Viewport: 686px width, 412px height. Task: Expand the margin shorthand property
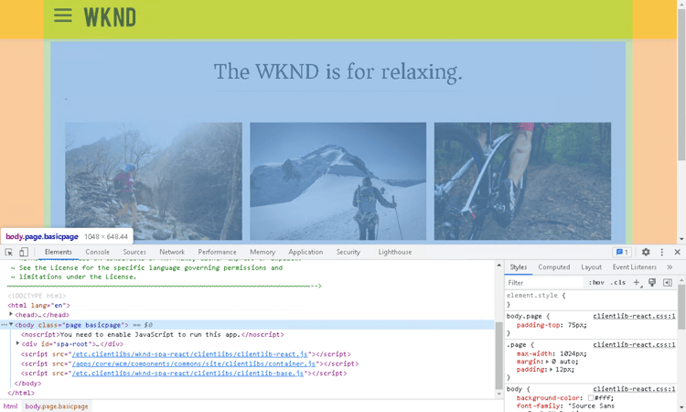coord(547,362)
